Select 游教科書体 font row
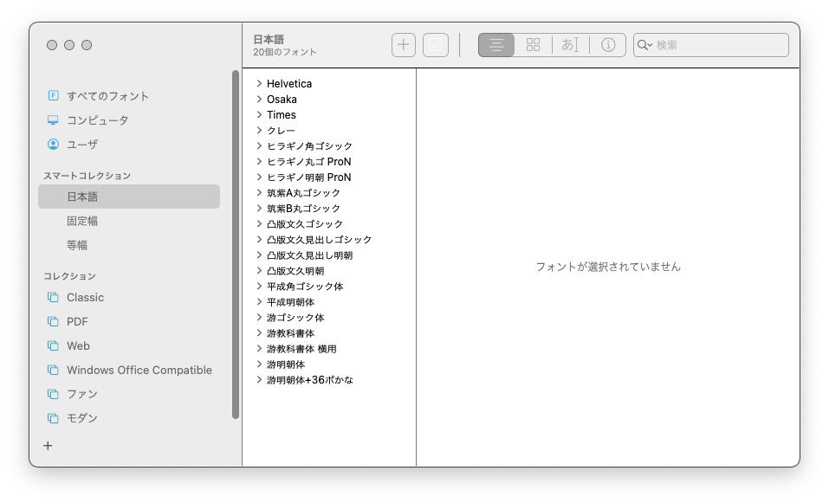Viewport: 829px width, 503px height. (x=330, y=332)
